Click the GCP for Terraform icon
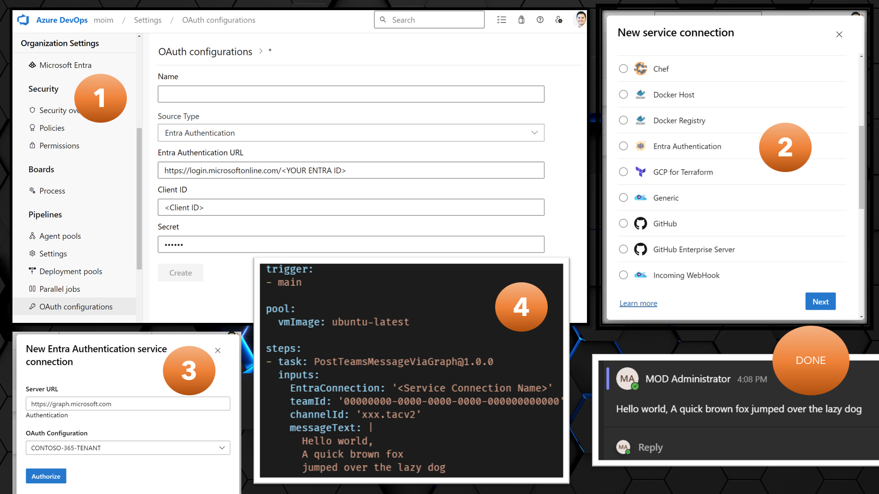The image size is (879, 494). point(640,172)
